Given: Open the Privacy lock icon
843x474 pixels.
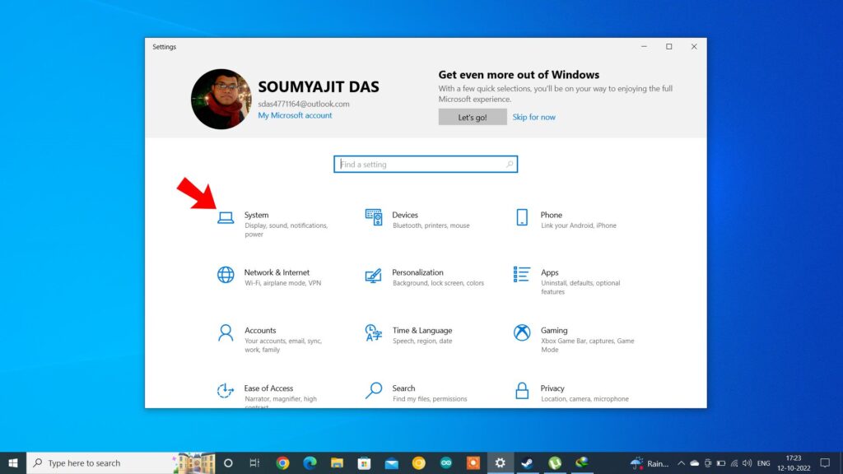Looking at the screenshot, I should tap(521, 391).
